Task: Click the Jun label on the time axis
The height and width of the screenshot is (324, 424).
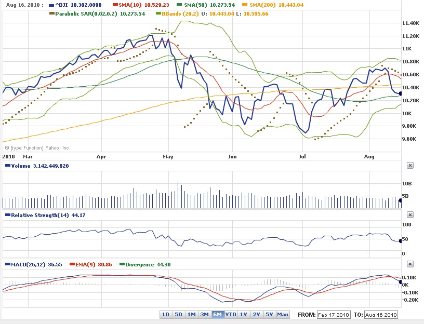Action: point(232,157)
